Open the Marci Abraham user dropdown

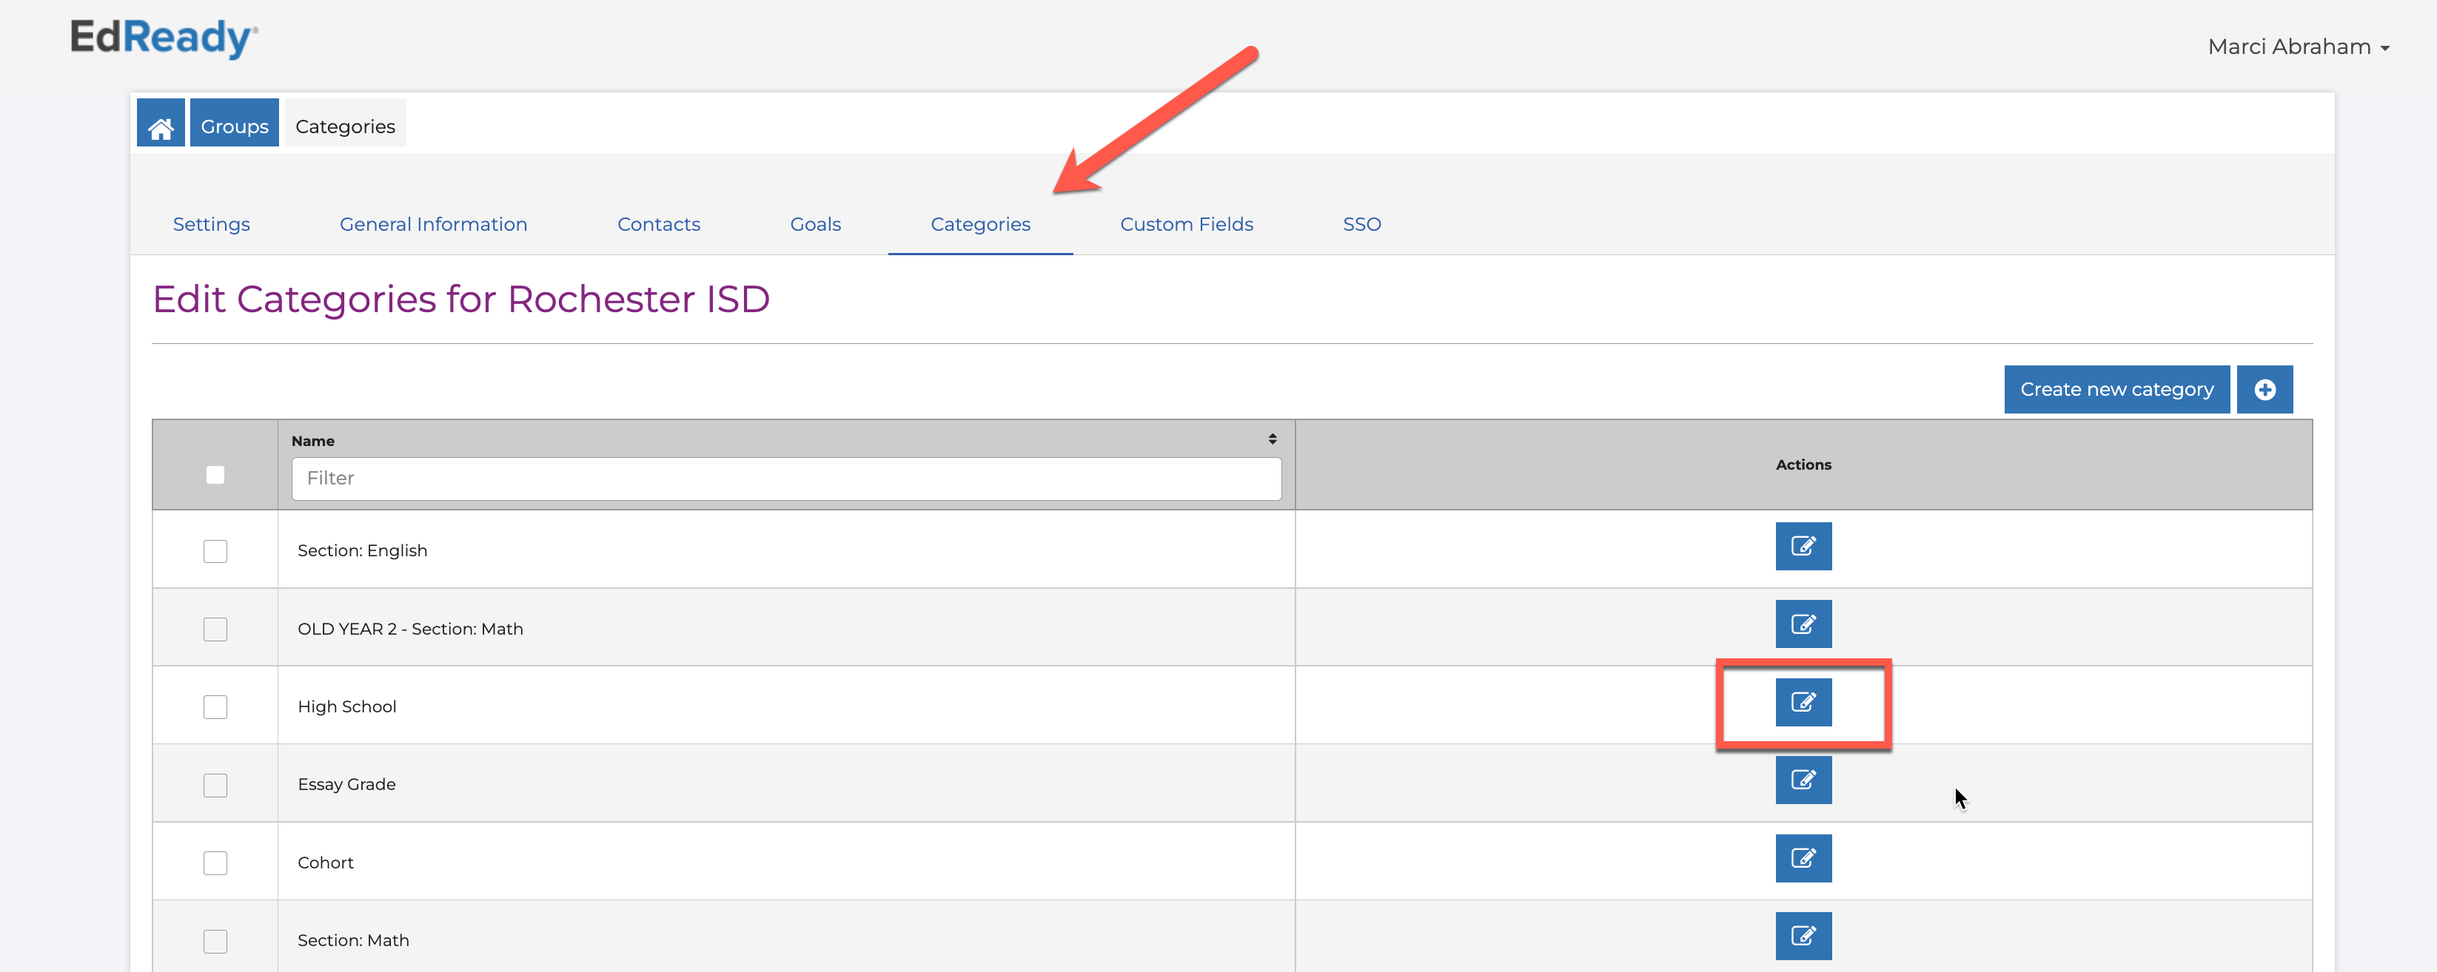point(2298,47)
